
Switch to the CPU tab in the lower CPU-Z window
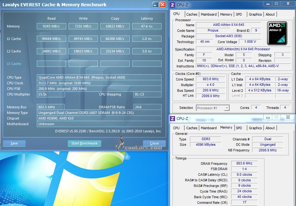176,128
